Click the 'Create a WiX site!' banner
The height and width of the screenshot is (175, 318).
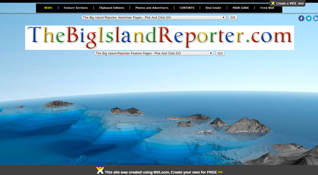(x=288, y=3)
